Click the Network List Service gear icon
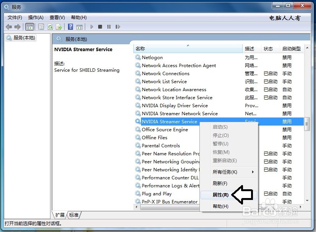316x232 pixels. tap(138, 82)
